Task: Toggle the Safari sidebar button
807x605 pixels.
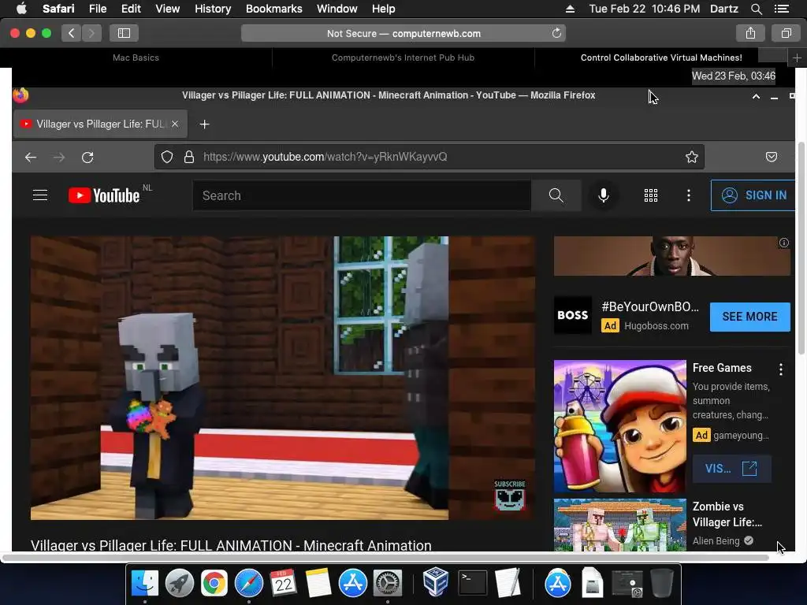Action: pyautogui.click(x=124, y=33)
